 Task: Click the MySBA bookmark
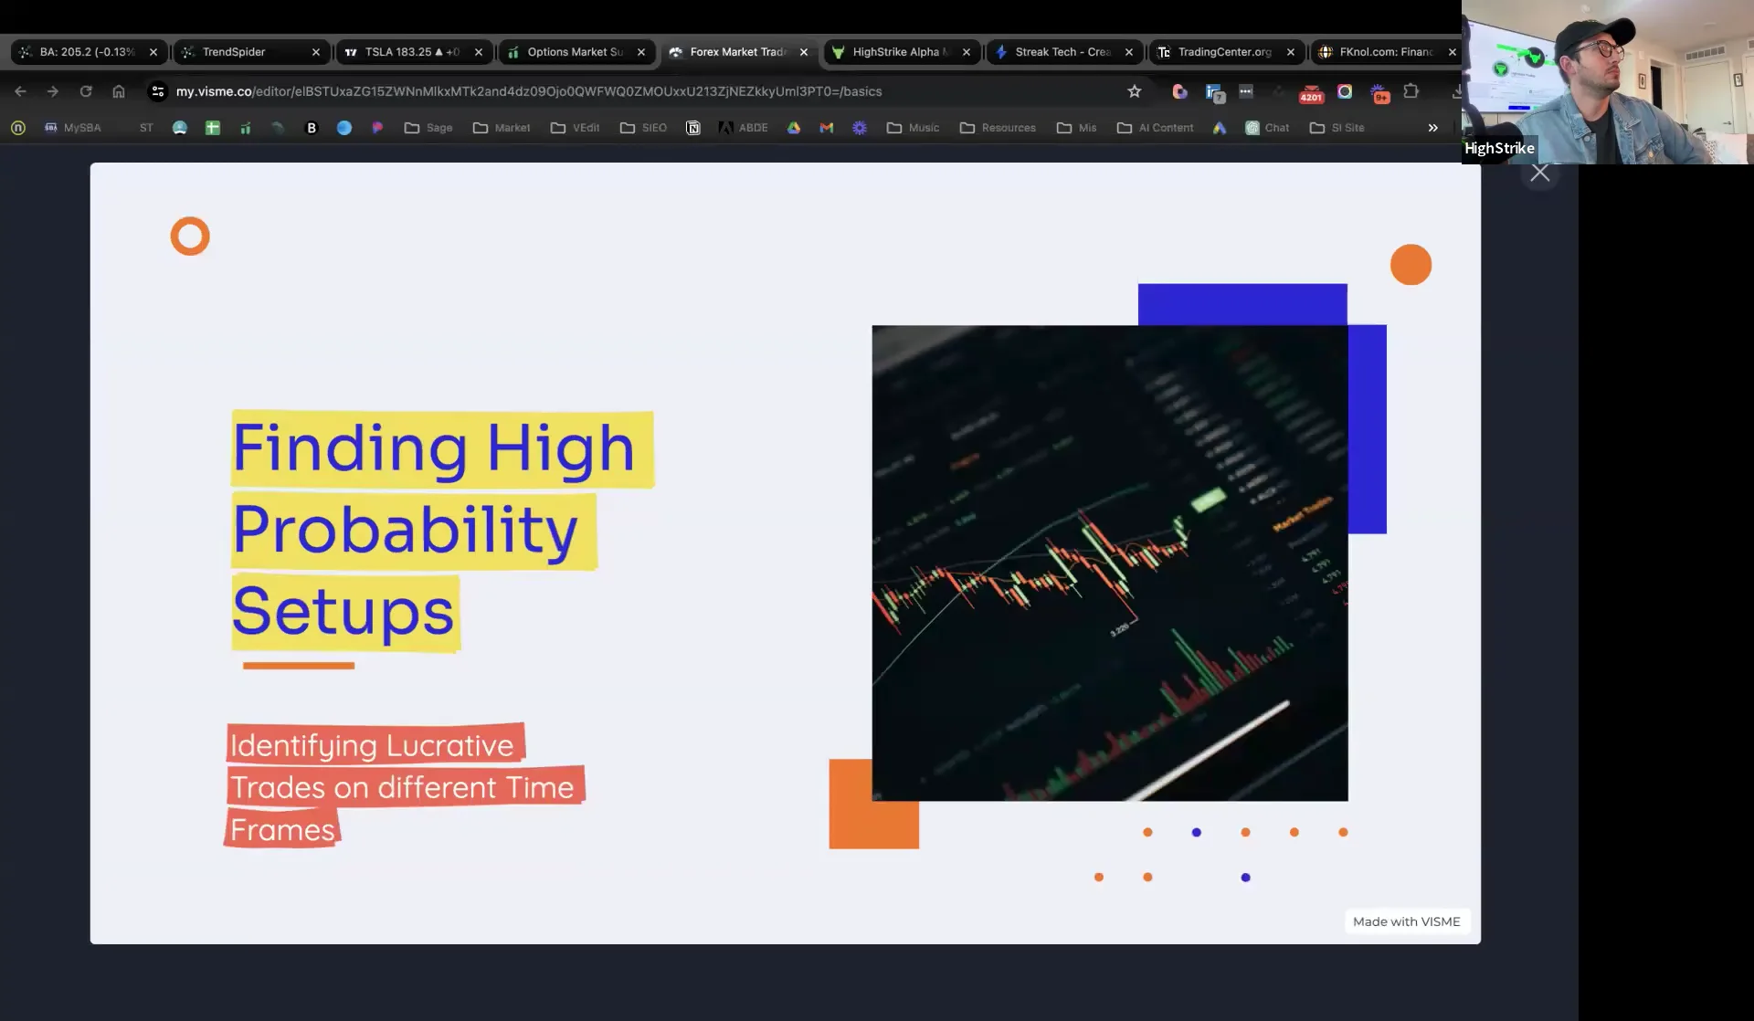pos(75,128)
